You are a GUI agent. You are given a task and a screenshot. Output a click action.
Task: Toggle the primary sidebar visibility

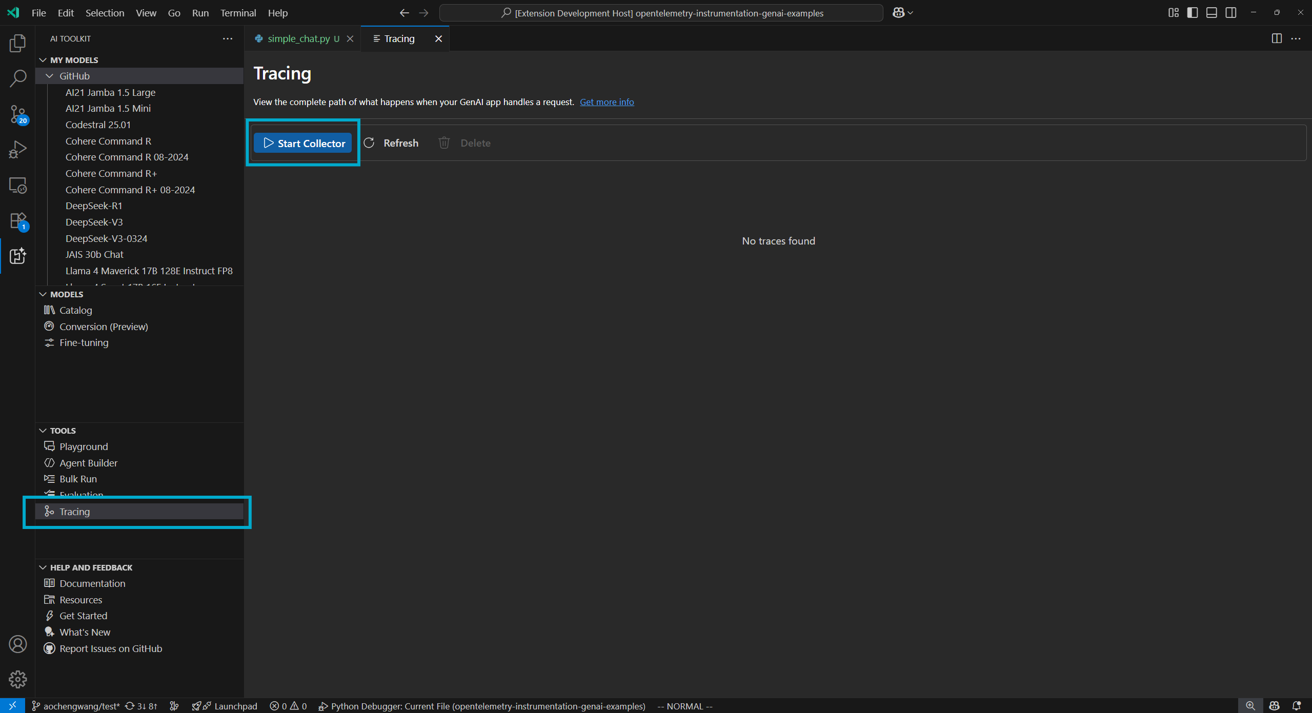click(x=1192, y=12)
